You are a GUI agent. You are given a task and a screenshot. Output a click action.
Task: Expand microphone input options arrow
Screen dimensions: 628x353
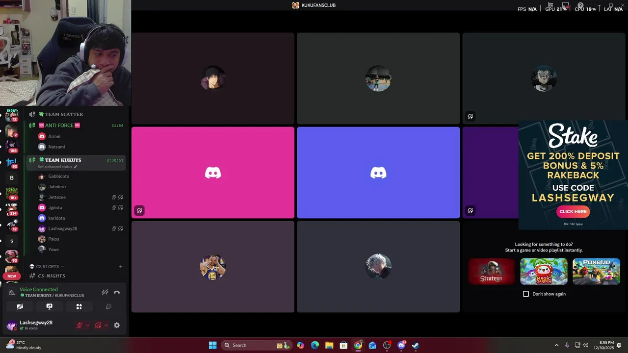click(88, 325)
